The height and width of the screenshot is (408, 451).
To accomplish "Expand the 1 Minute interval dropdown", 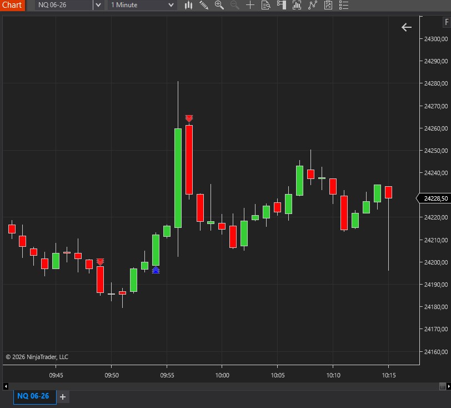I will (171, 5).
